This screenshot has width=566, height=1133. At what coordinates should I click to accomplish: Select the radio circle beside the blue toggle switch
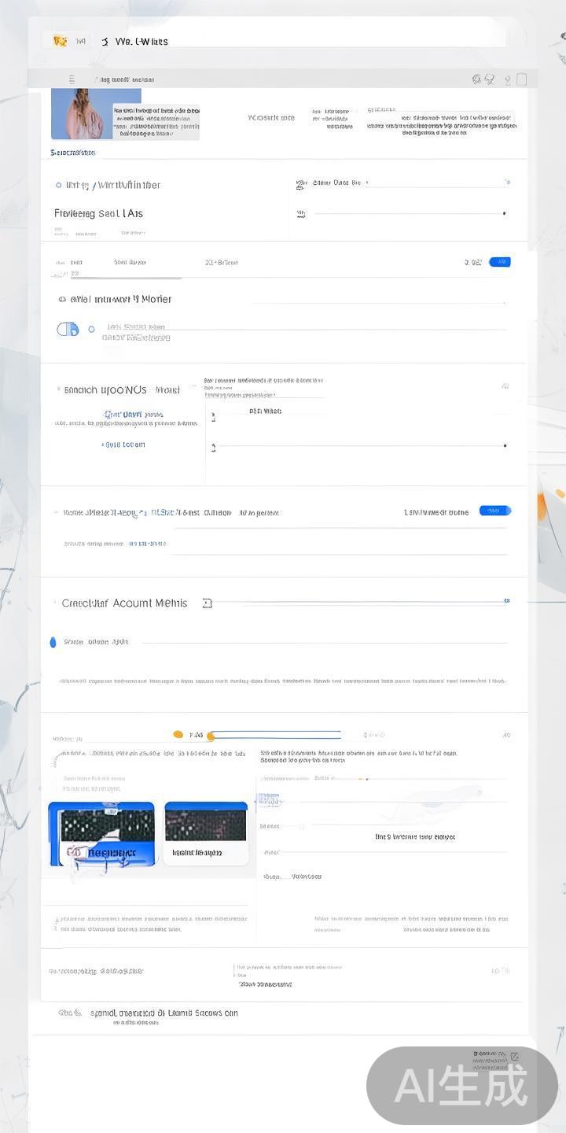92,329
